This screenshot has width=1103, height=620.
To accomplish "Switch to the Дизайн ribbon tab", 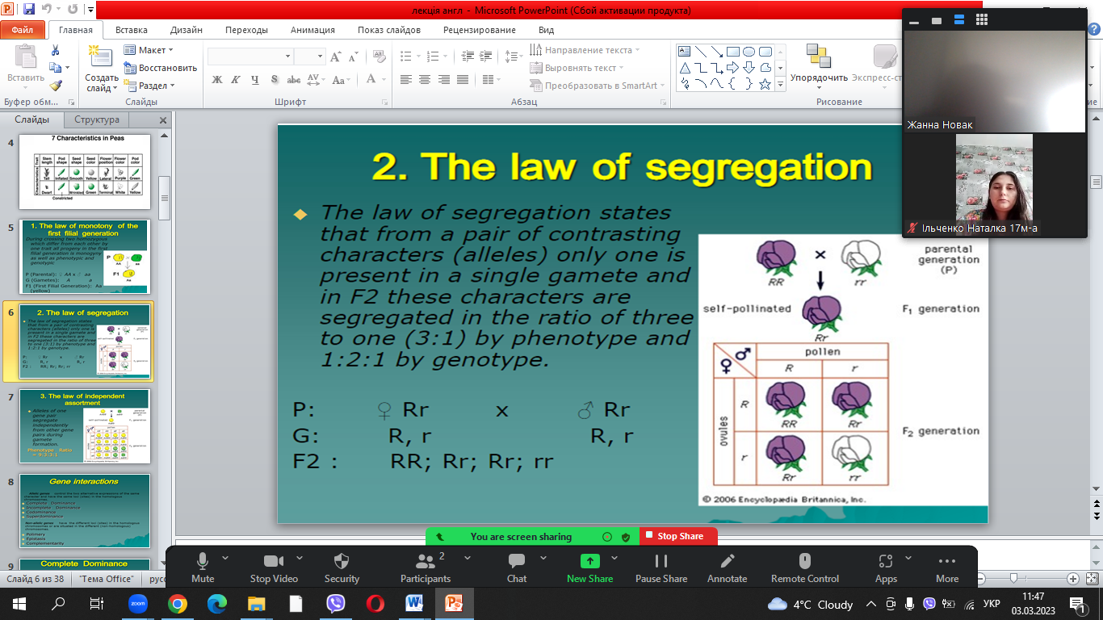I will coord(187,30).
